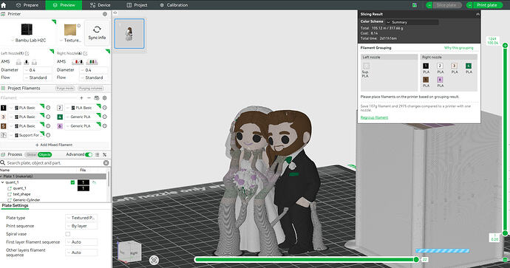Open Color Scheme Summary dropdown
The width and height of the screenshot is (510, 268).
pos(412,22)
